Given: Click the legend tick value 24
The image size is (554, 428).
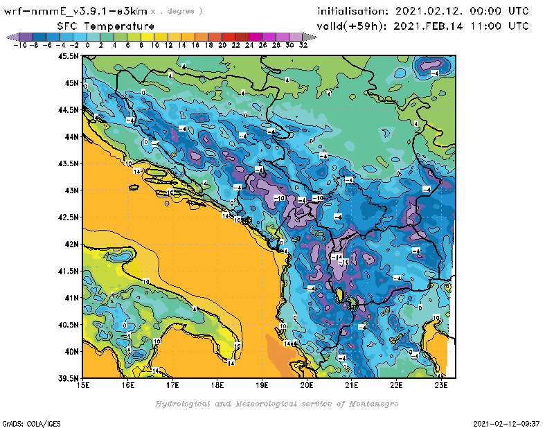Looking at the screenshot, I should tap(249, 45).
